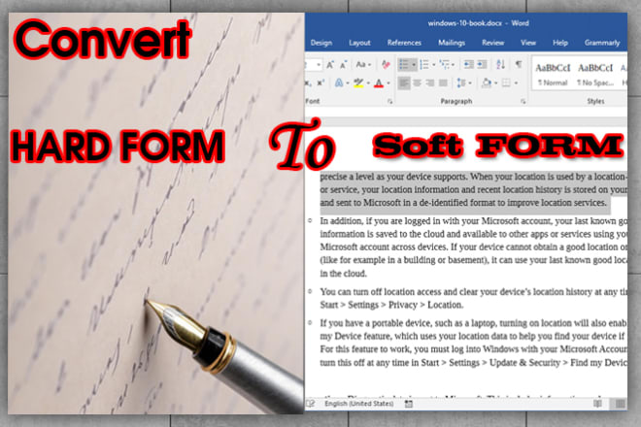The image size is (641, 427).
Task: Open the Review tab
Action: point(492,43)
